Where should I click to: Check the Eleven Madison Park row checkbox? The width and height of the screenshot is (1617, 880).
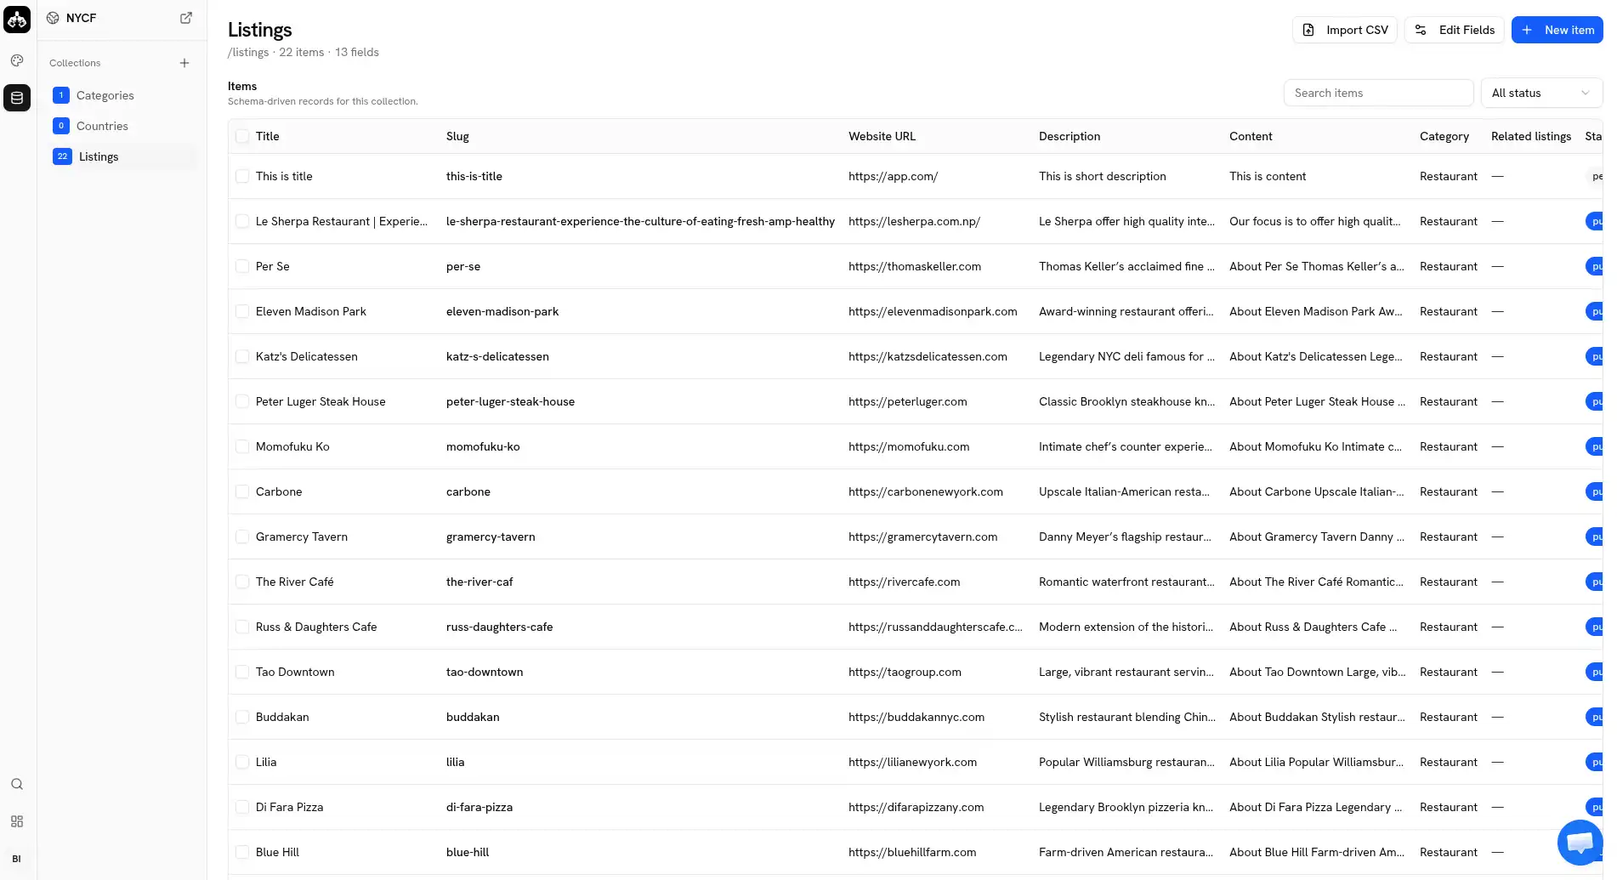click(242, 311)
